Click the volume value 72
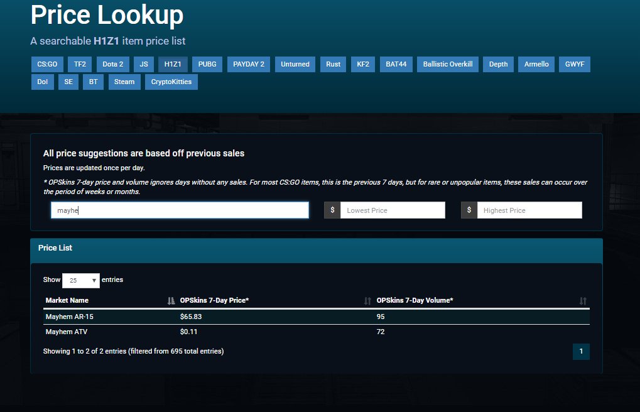 click(x=381, y=332)
